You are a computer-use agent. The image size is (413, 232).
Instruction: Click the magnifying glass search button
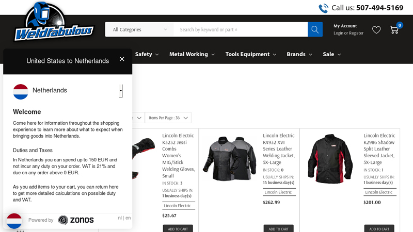pos(315,29)
